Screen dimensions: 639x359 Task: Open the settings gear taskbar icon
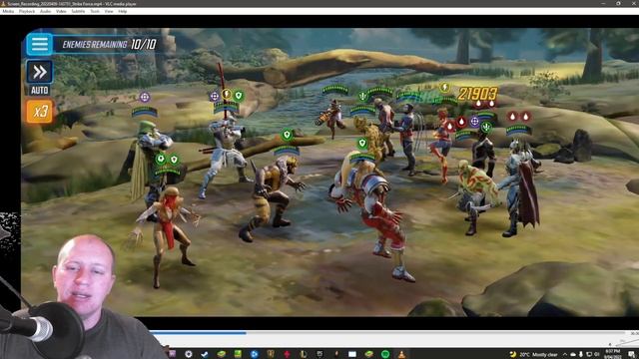[x=189, y=354]
